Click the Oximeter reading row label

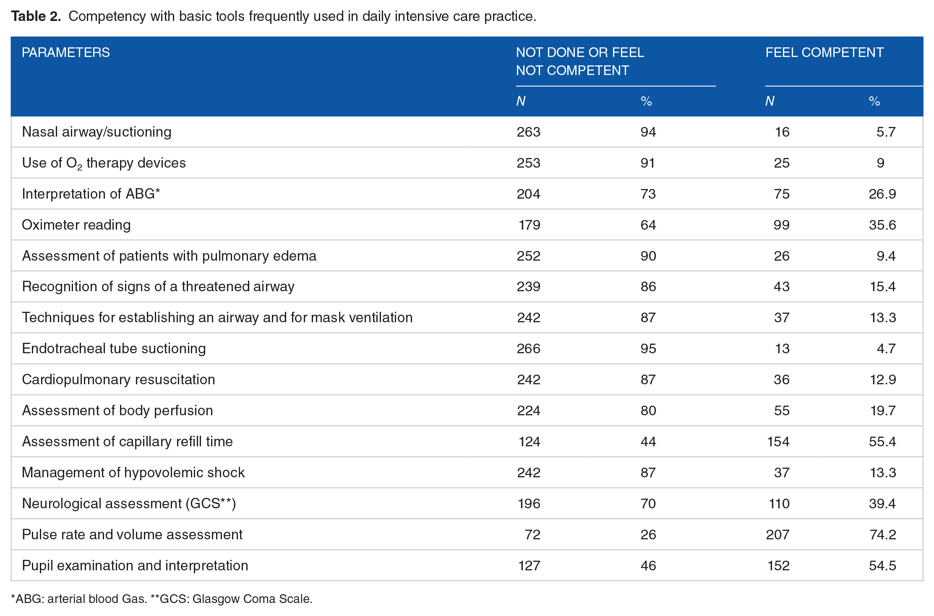pos(76,225)
